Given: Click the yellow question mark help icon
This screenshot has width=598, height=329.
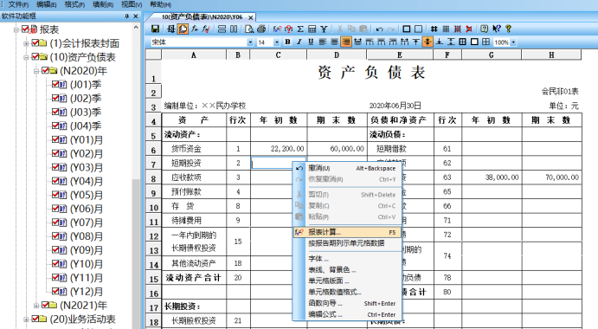Looking at the screenshot, I should [508, 29].
